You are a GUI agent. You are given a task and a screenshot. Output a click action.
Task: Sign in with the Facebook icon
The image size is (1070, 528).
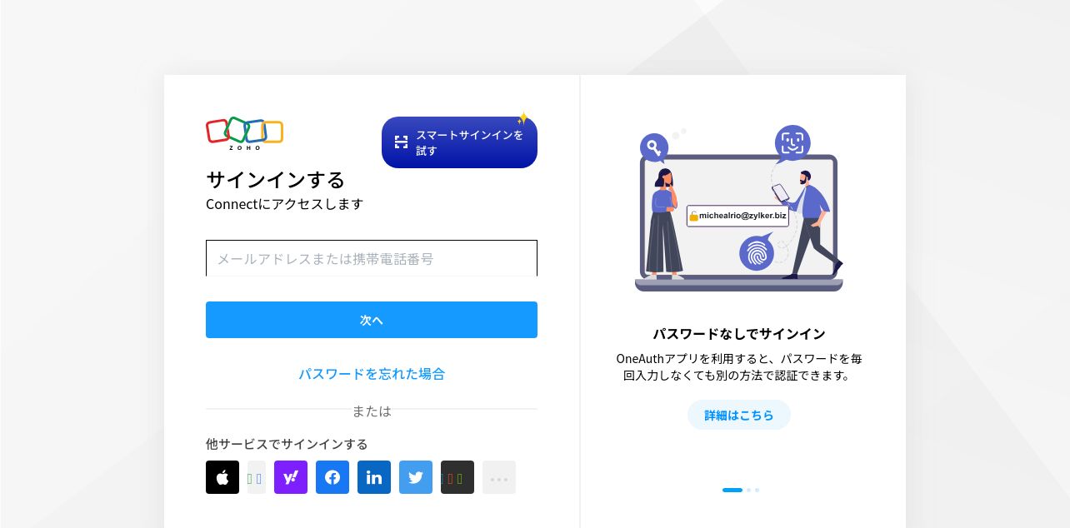pyautogui.click(x=332, y=477)
